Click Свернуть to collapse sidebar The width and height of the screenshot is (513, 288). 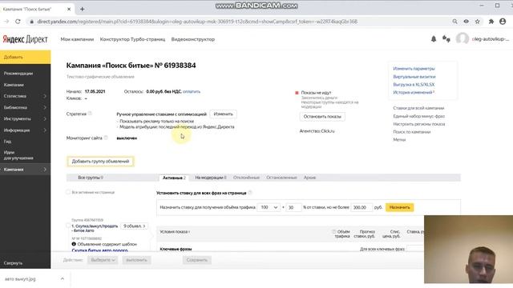13,263
